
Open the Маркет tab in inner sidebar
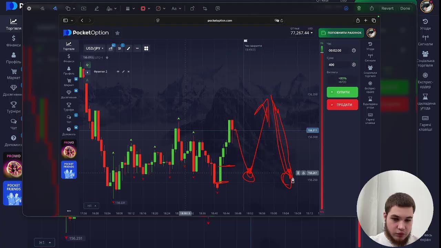tap(69, 82)
